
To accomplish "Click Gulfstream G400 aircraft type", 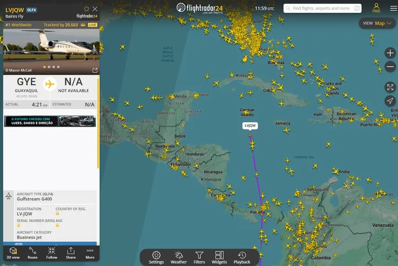I will click(35, 199).
